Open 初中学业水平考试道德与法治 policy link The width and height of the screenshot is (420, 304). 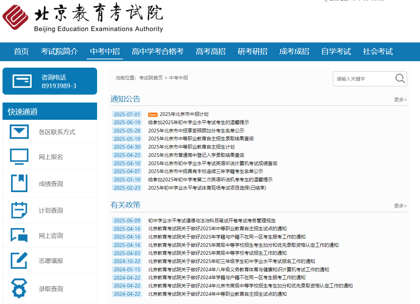coord(212,221)
